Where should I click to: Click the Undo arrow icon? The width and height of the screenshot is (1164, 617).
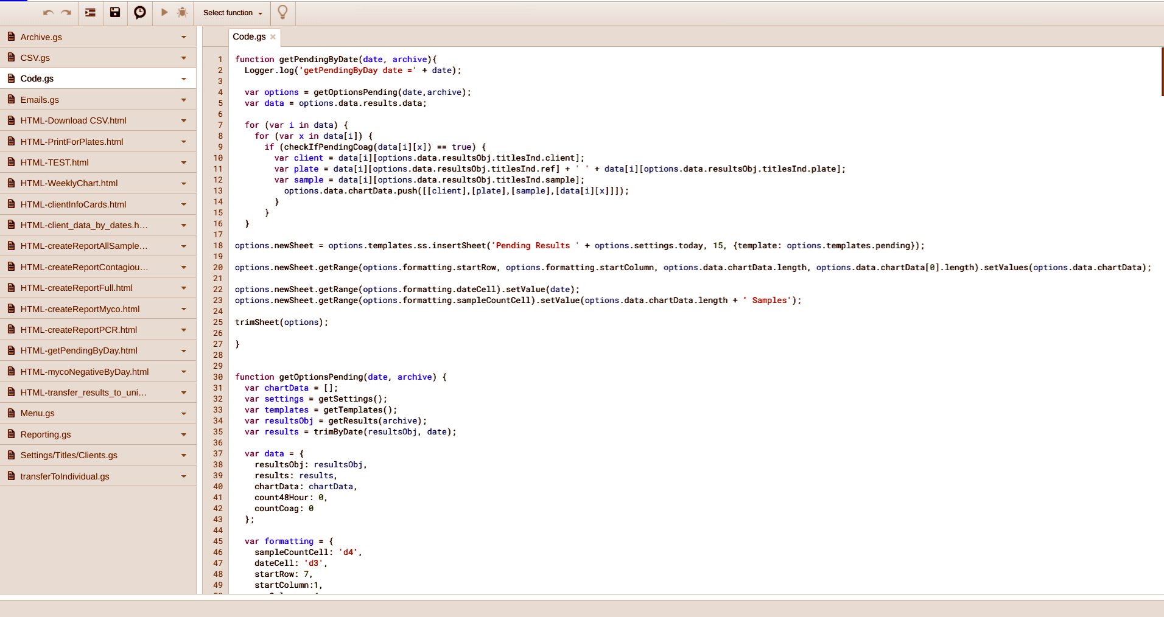[x=48, y=13]
